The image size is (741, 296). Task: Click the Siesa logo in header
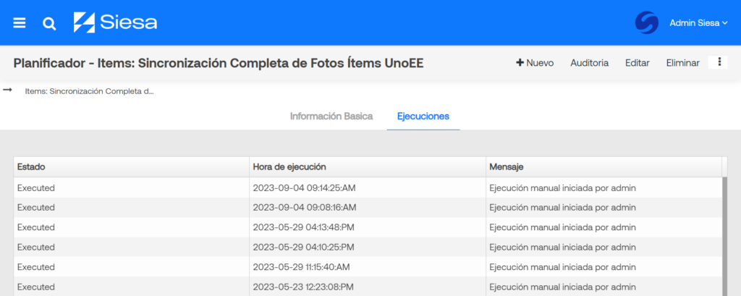pyautogui.click(x=115, y=22)
